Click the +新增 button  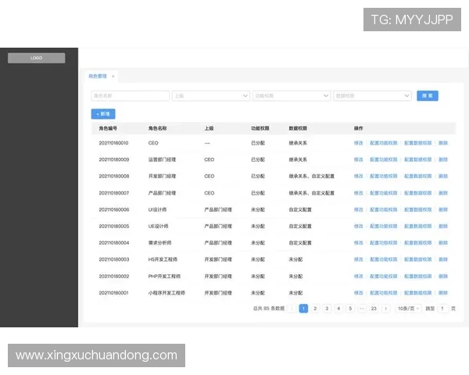click(103, 114)
